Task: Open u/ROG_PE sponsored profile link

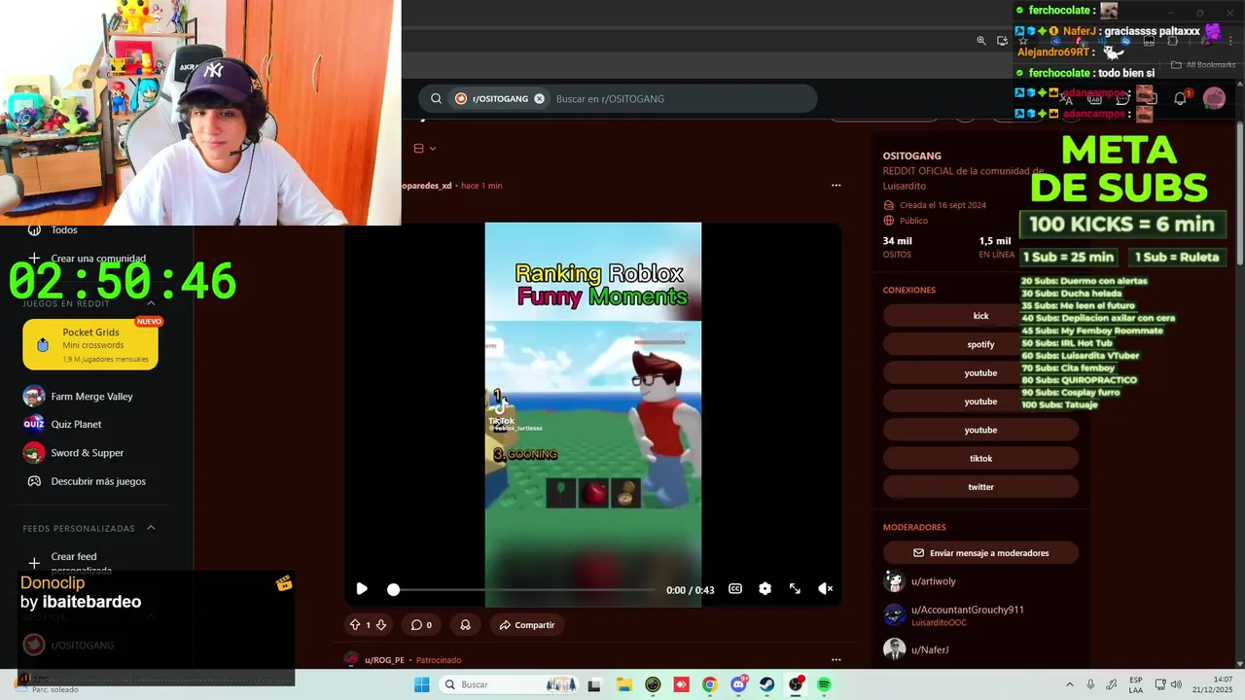Action: pos(384,660)
